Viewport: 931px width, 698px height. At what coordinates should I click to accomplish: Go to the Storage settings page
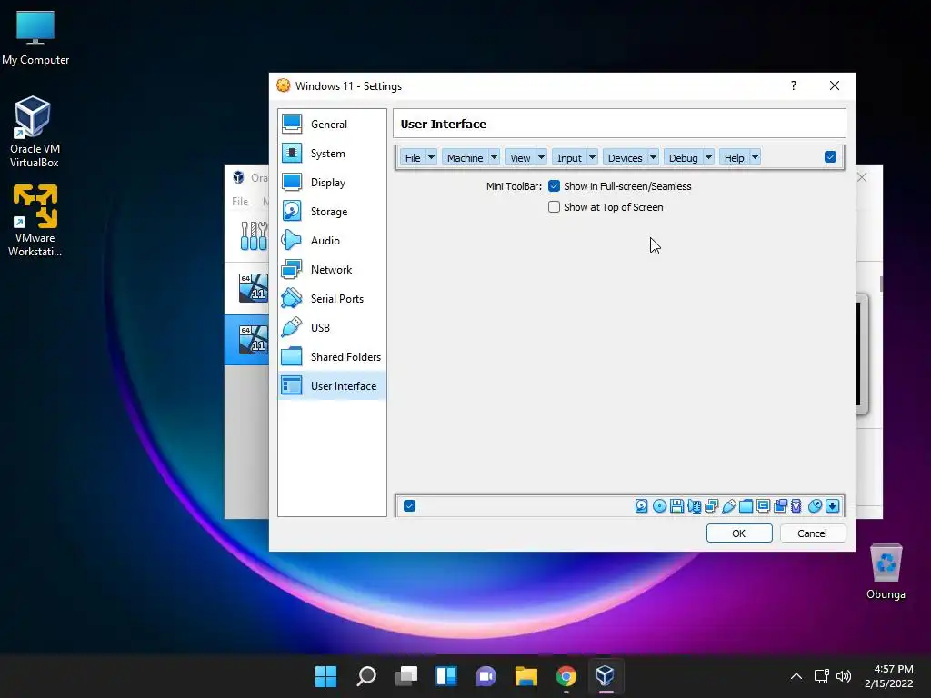pos(332,211)
